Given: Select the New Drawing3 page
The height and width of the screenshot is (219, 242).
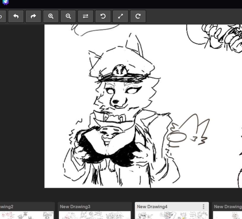Looking at the screenshot, I should pyautogui.click(x=75, y=207).
